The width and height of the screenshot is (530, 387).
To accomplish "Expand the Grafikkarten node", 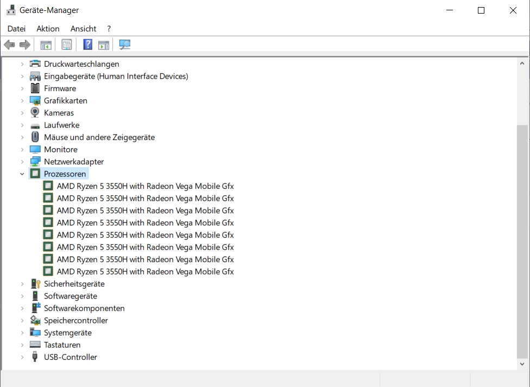I will [x=22, y=100].
